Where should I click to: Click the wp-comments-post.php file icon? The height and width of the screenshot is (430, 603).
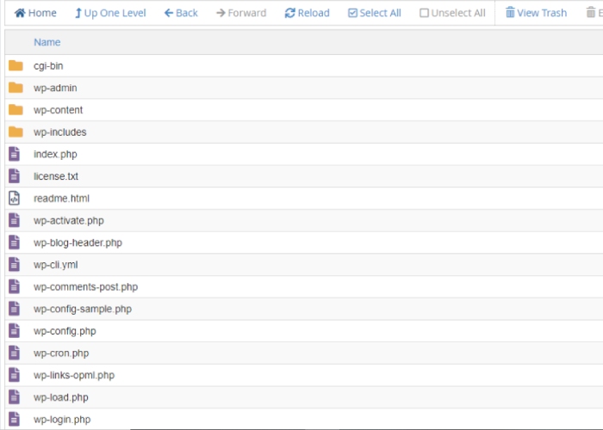15,286
